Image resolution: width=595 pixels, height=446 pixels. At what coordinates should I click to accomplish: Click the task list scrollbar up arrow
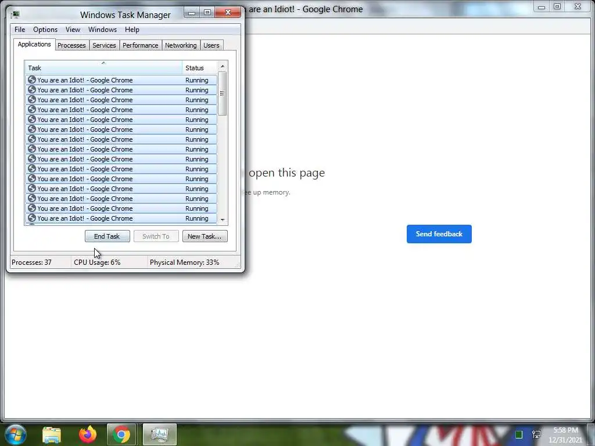coord(223,66)
